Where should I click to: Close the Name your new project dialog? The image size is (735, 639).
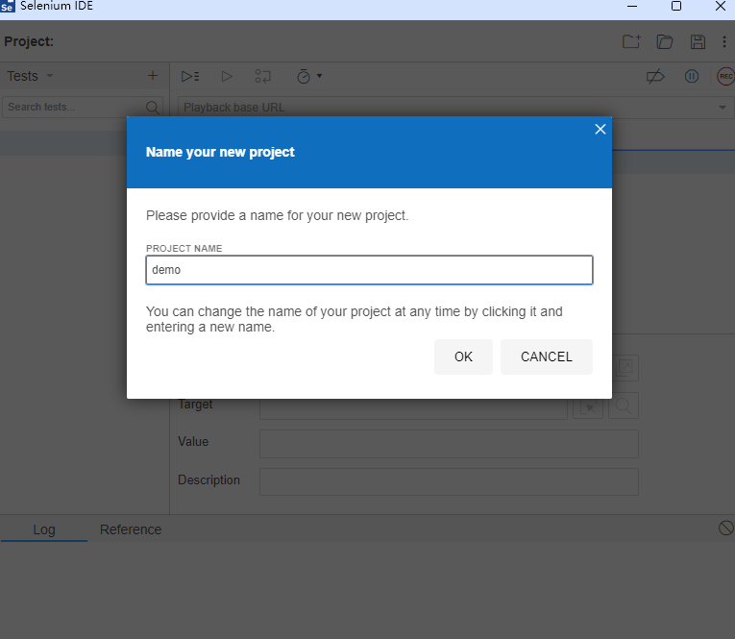pos(600,130)
